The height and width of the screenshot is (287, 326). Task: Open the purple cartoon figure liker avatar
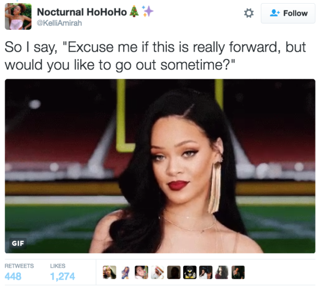click(126, 272)
